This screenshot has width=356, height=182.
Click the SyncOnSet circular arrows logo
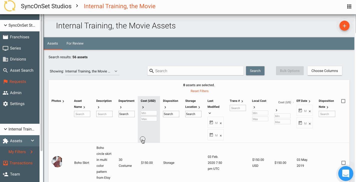(10, 6)
